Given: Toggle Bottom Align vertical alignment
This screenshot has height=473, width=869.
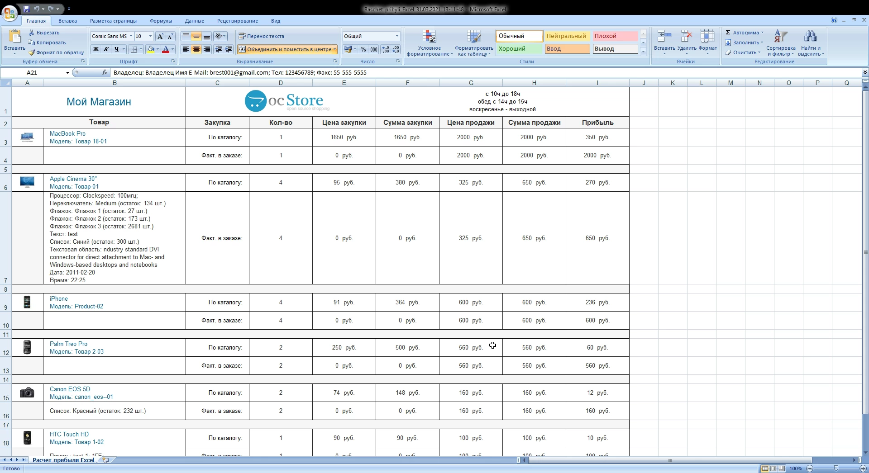Looking at the screenshot, I should tap(206, 36).
